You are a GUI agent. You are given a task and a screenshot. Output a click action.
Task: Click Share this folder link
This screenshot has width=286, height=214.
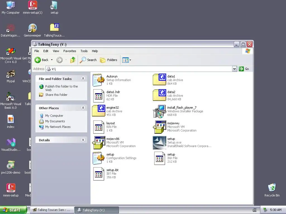pyautogui.click(x=56, y=95)
